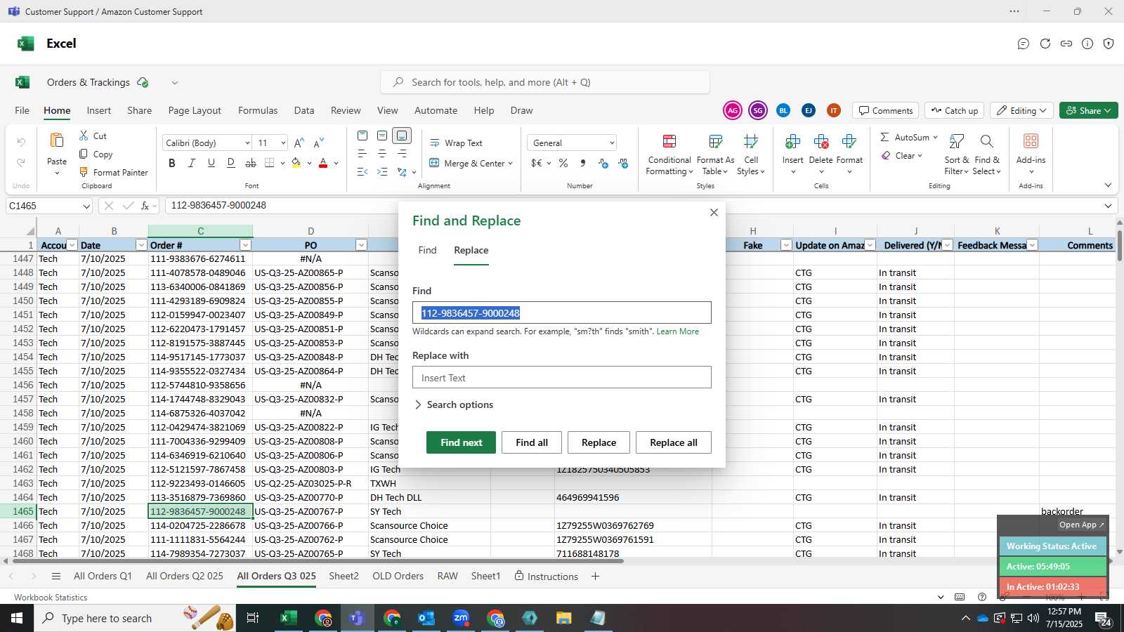The height and width of the screenshot is (632, 1124).
Task: Click the Undo icon
Action: point(21,142)
